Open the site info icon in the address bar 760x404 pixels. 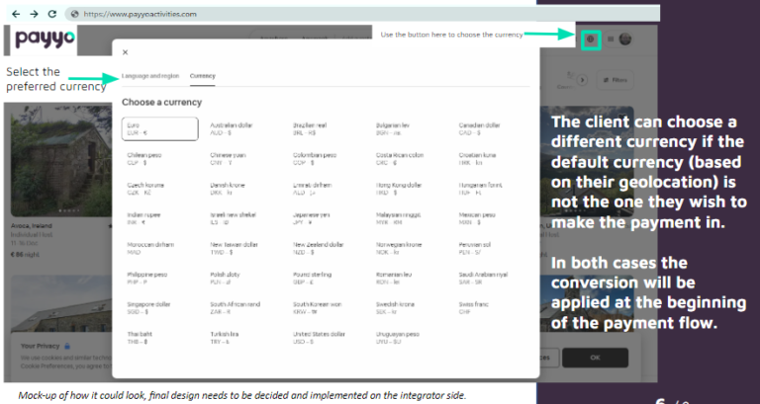[75, 14]
